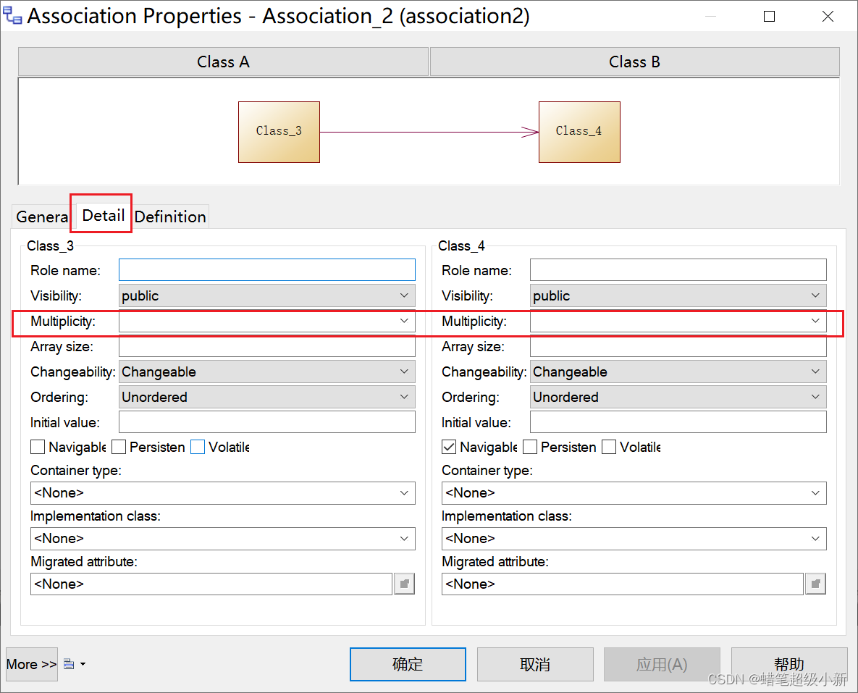
Task: Uncheck Navigable checkbox for Class_4
Action: (x=449, y=448)
